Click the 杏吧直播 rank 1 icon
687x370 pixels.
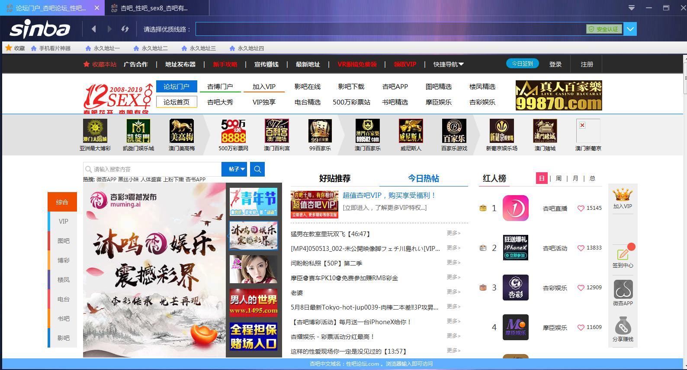(516, 208)
